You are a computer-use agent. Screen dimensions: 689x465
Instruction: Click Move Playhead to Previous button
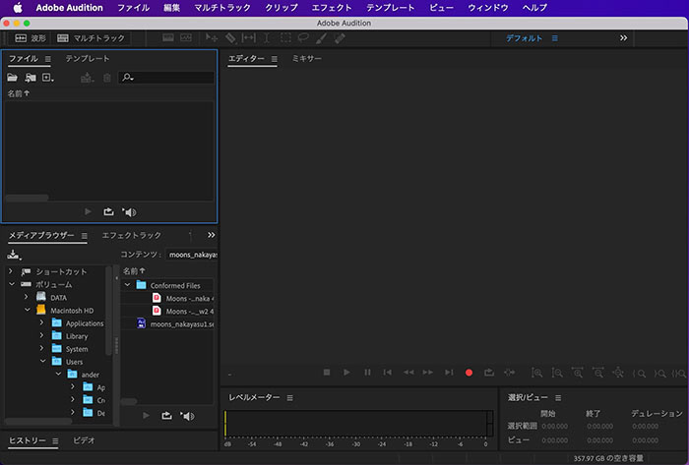coord(387,372)
